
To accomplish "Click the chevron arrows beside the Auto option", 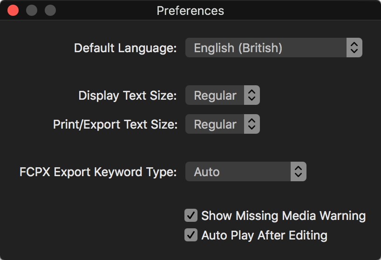I will pos(299,171).
